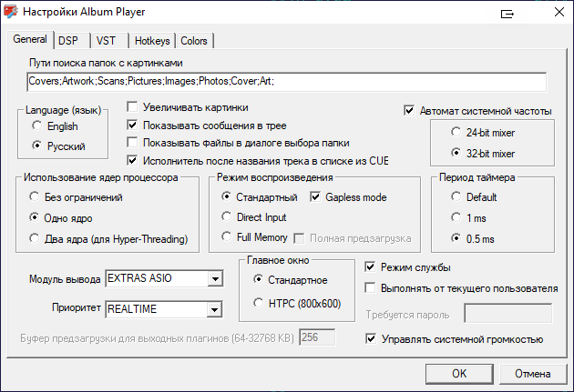Click the Требуется пароль password field
The image size is (574, 392).
508,313
